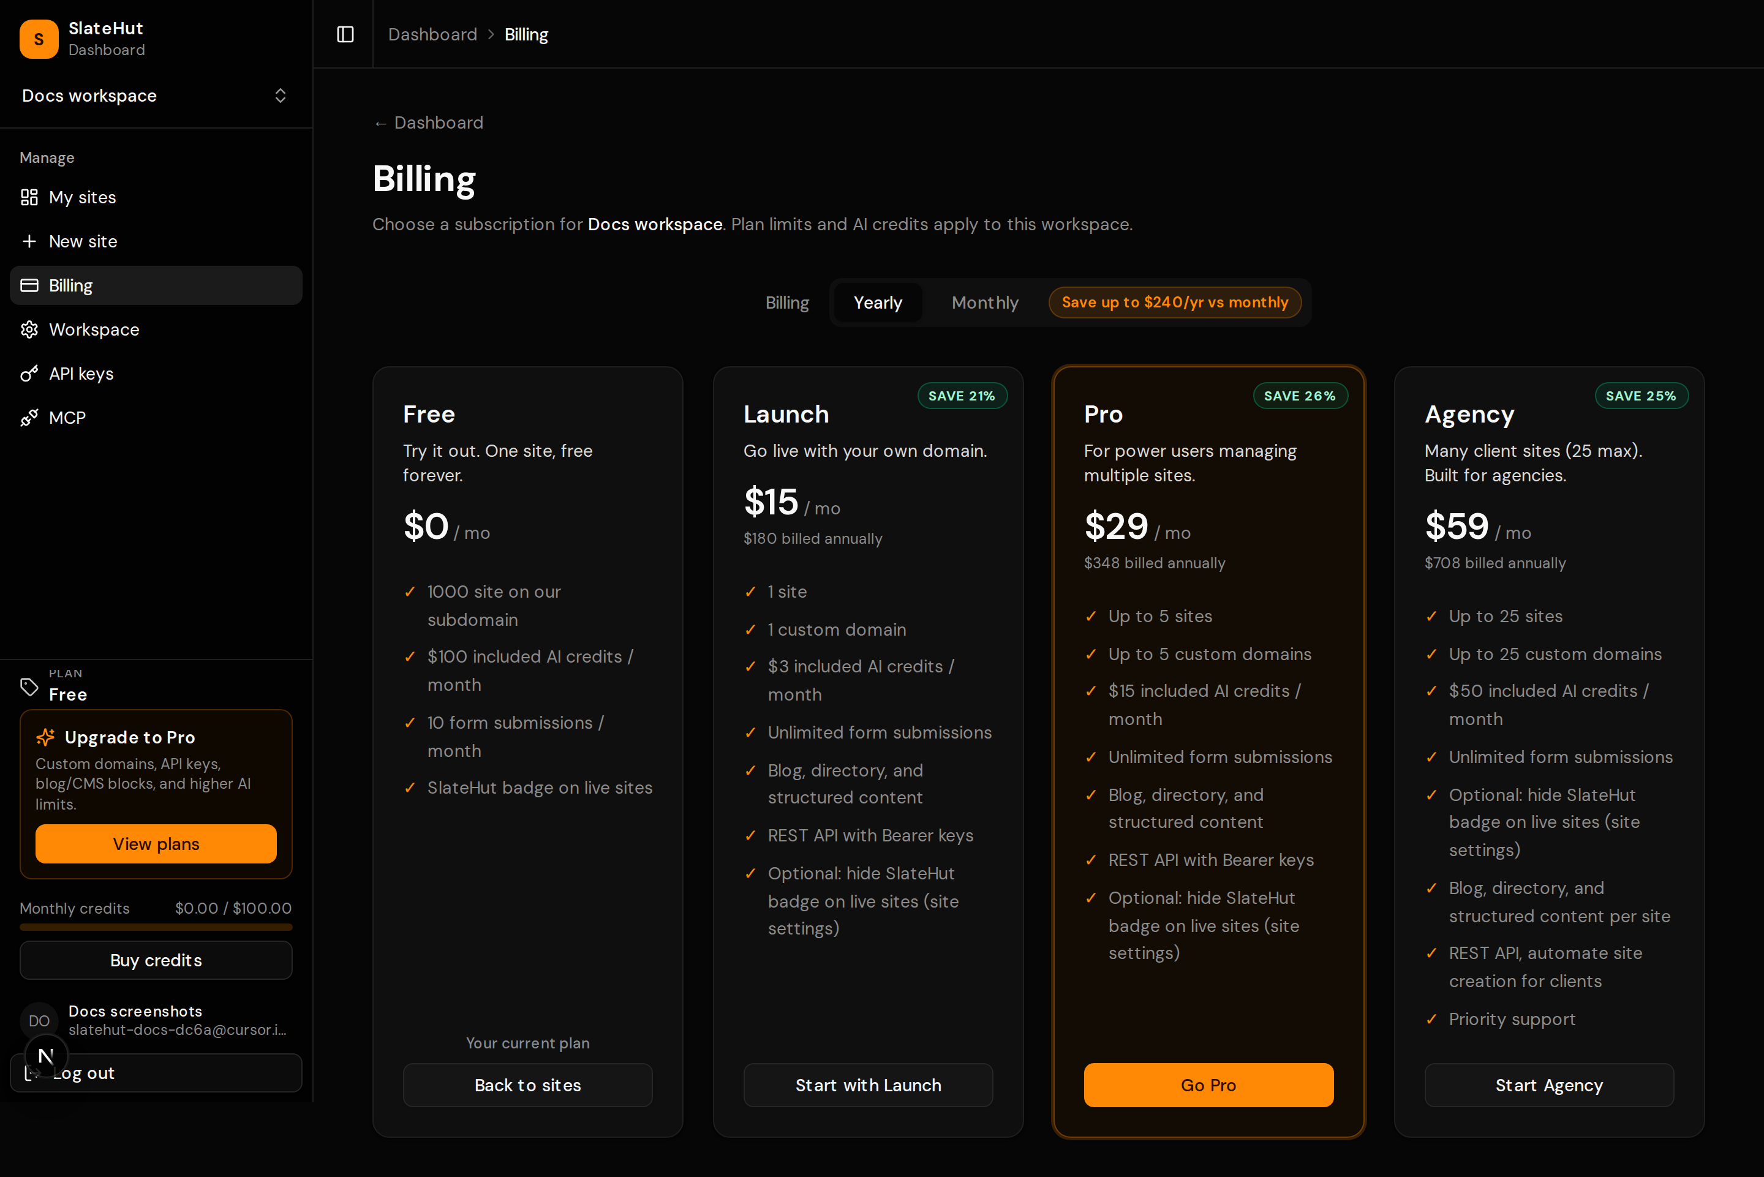Open Workspace settings in sidebar
Image resolution: width=1764 pixels, height=1177 pixels.
click(x=156, y=329)
